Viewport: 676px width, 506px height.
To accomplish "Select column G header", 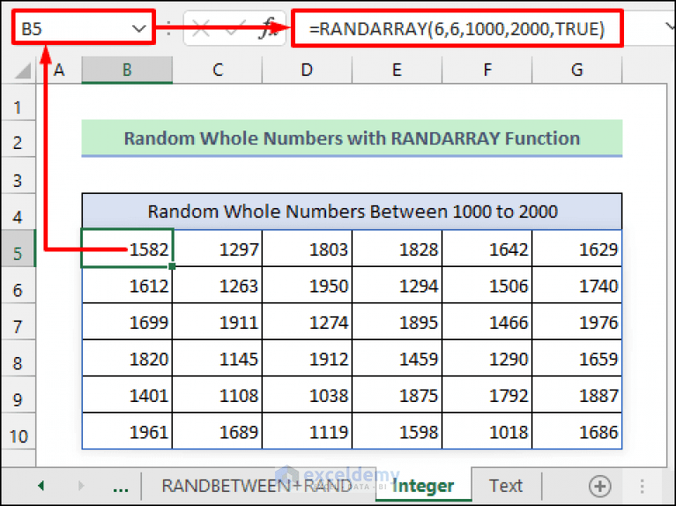I will (x=576, y=70).
